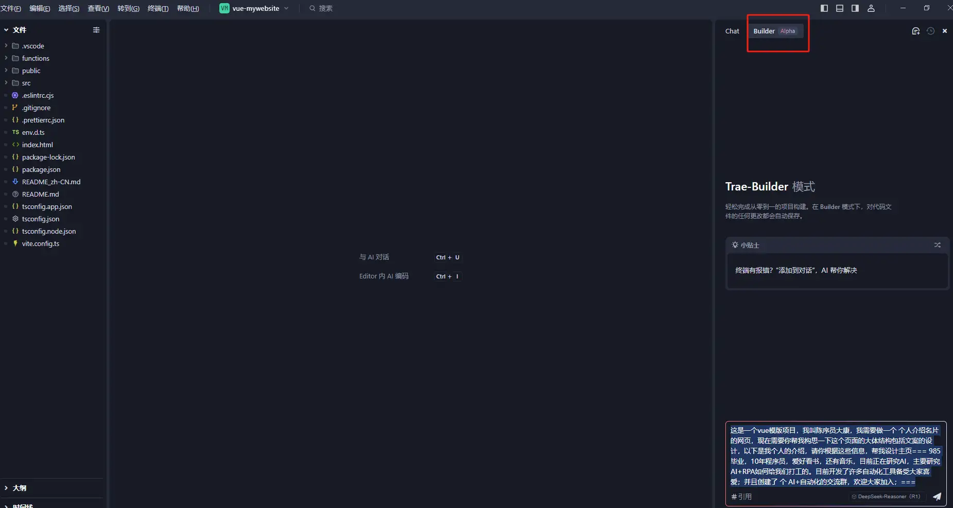953x508 pixels.
Task: Open the chat history clock icon
Action: [x=930, y=31]
